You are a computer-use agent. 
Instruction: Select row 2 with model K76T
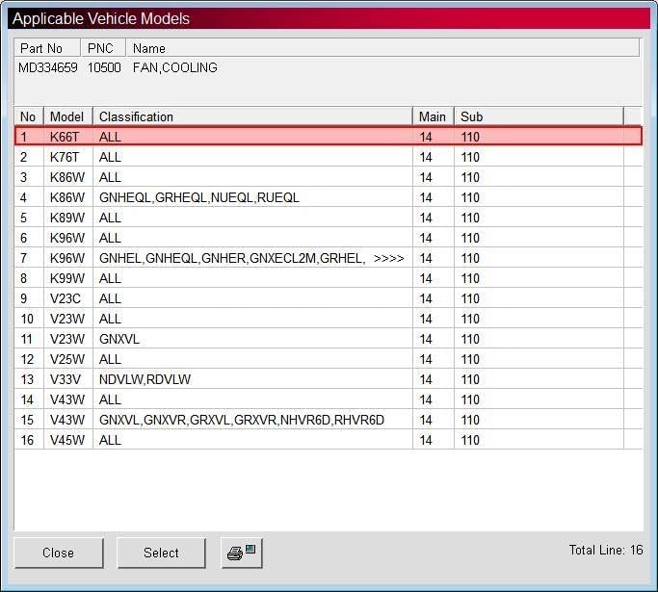[329, 157]
